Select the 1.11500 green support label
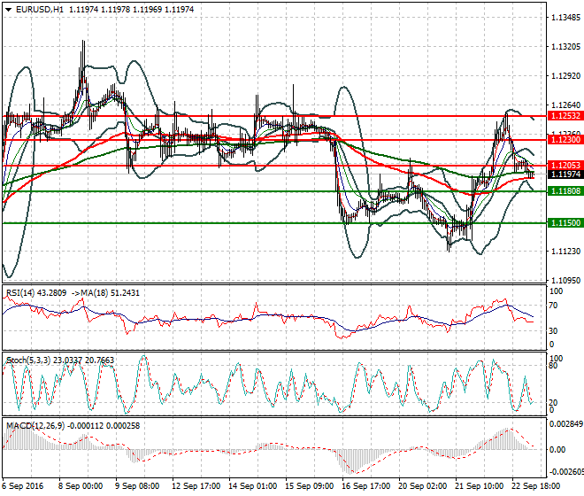The image size is (584, 496). (565, 223)
